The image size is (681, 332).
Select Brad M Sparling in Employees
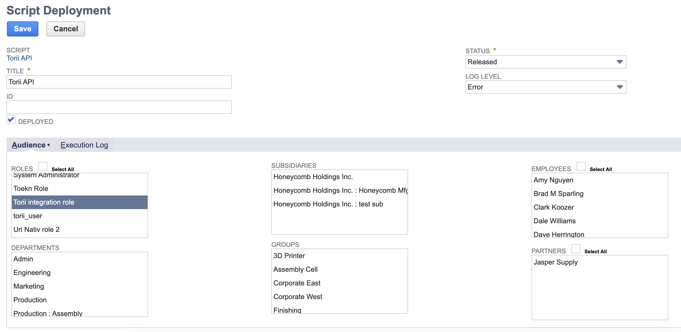(600, 194)
